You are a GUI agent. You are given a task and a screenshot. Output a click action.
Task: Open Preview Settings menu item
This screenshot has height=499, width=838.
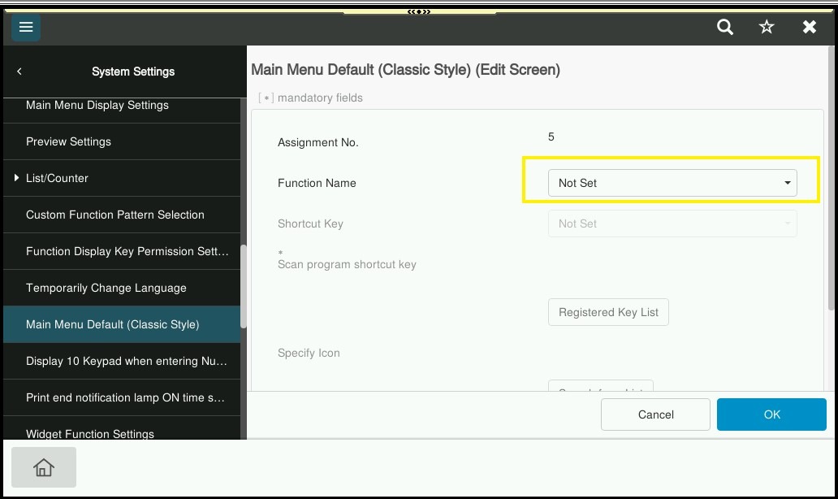(x=69, y=141)
